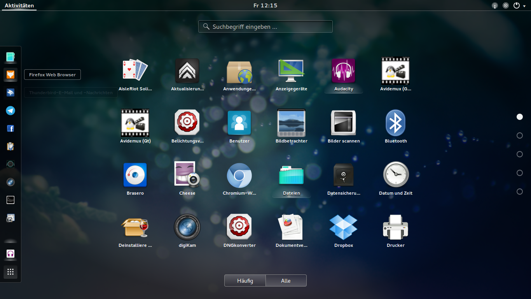Open Telegram from the dock
This screenshot has width=531, height=299.
point(10,111)
